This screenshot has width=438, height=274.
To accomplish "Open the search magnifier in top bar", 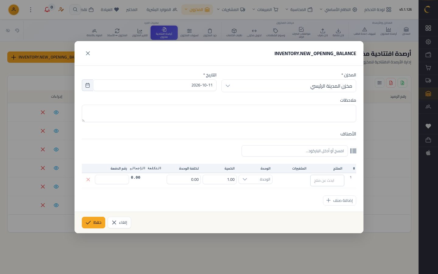I will 75,10.
